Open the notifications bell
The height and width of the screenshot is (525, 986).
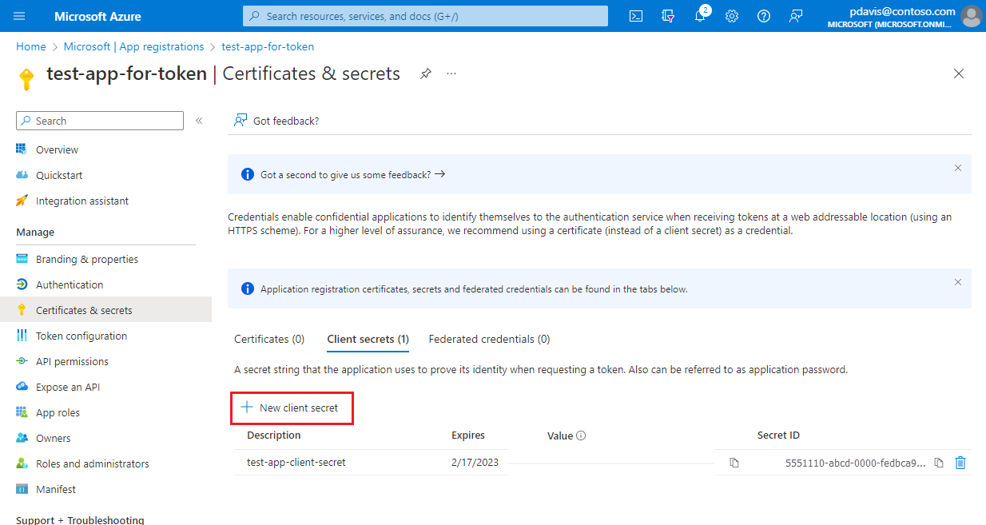(x=701, y=15)
